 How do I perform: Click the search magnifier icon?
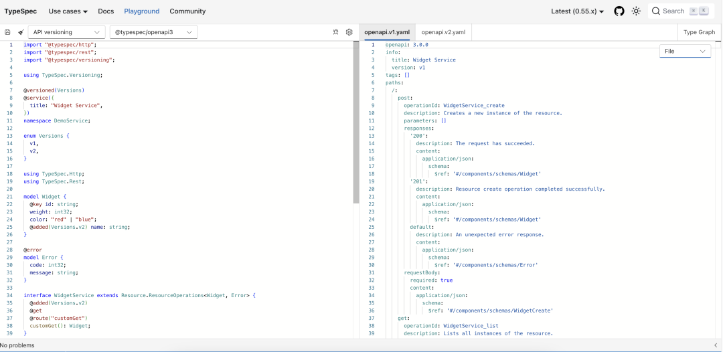[656, 11]
